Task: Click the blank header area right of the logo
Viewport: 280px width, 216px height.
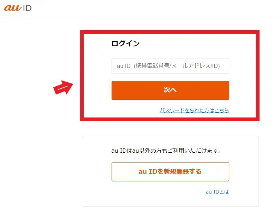Action: point(159,9)
